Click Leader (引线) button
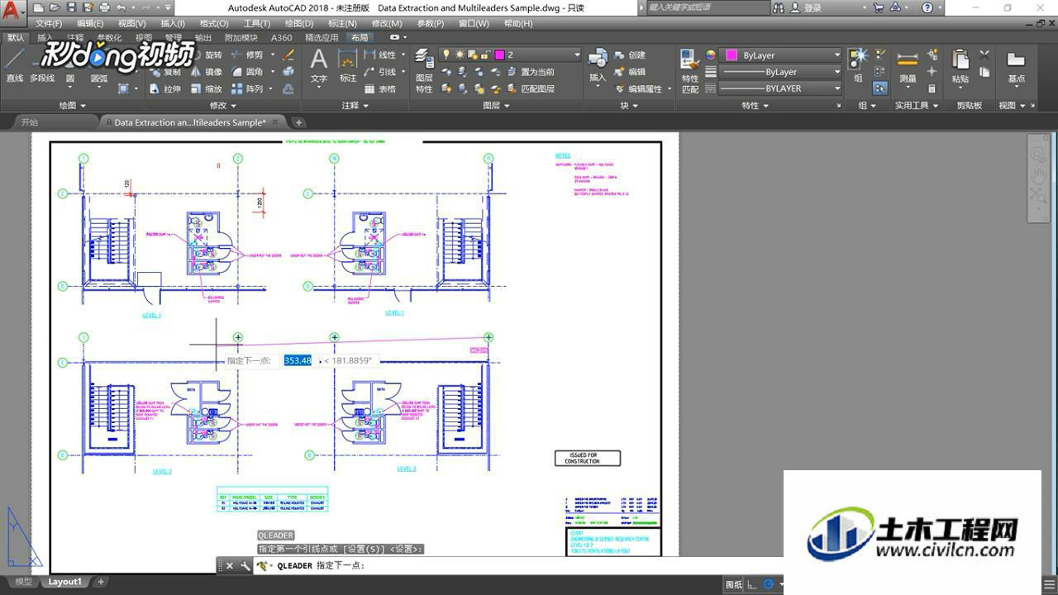This screenshot has width=1058, height=595. 380,72
